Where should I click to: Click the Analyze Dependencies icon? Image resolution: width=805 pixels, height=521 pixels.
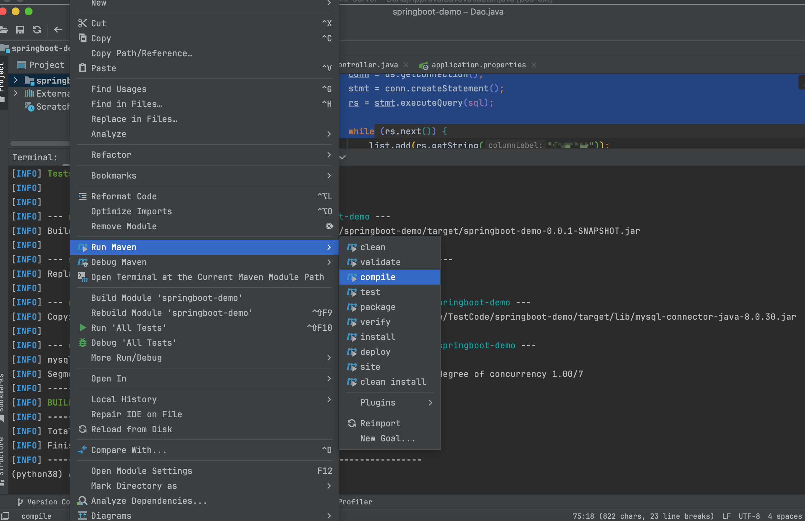(83, 501)
